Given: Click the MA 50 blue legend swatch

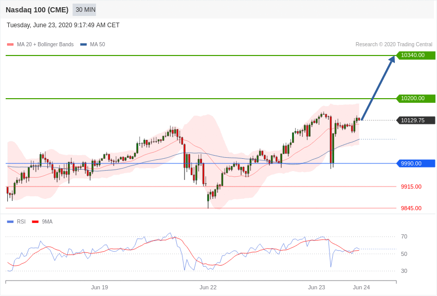Looking at the screenshot, I should pyautogui.click(x=83, y=45).
